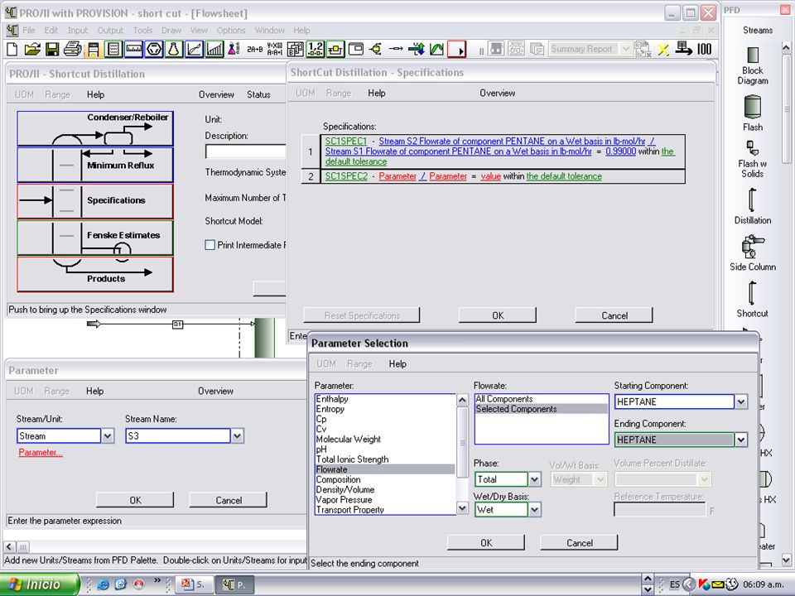Open the Phase Total dropdown
Screen dimensions: 795x596
click(534, 479)
